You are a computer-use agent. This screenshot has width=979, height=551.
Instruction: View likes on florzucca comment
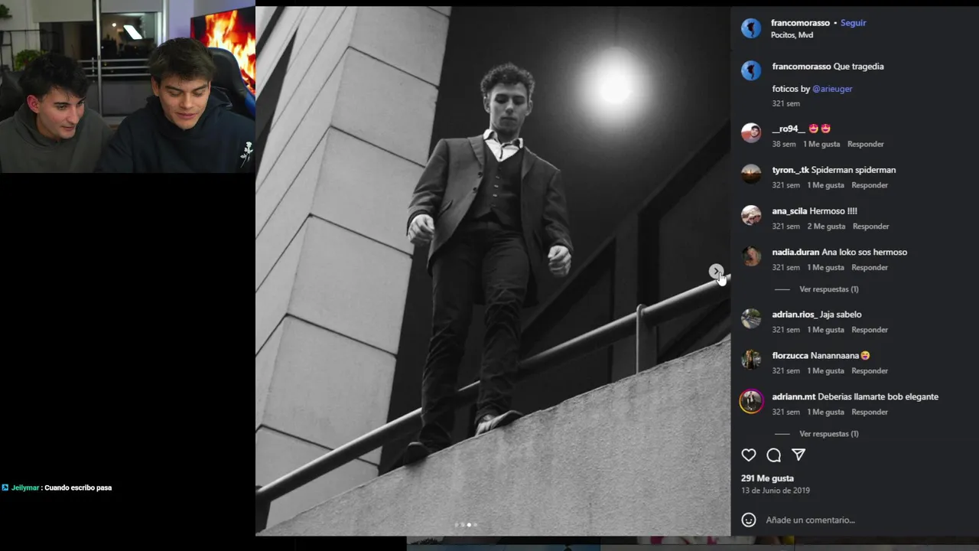coord(825,371)
